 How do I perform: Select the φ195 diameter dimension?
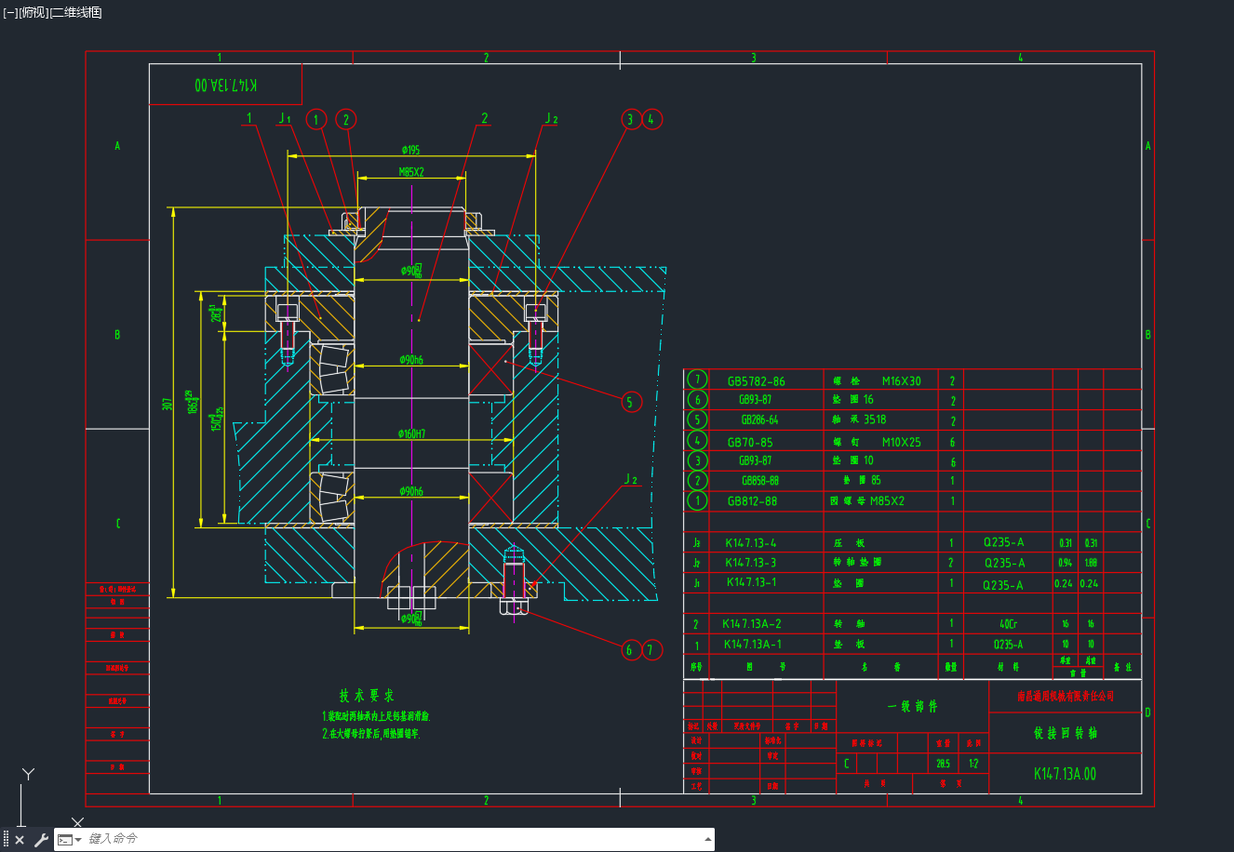tap(411, 150)
